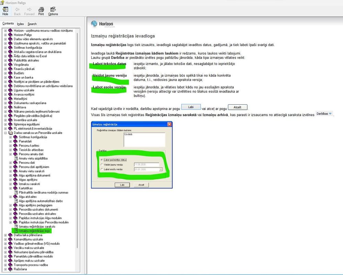The width and height of the screenshot is (343, 275).
Task: Click book icon next to Noliktava
Action: point(10,107)
